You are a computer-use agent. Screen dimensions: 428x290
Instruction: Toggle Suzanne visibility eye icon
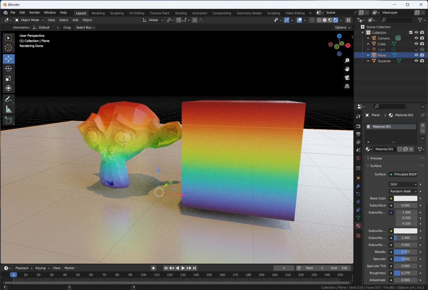416,61
